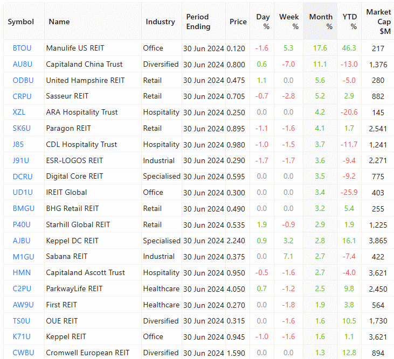
Task: Sort by the Name column header
Action: (59, 22)
